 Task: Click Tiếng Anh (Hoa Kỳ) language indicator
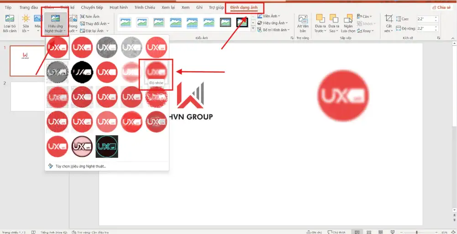pyautogui.click(x=54, y=232)
